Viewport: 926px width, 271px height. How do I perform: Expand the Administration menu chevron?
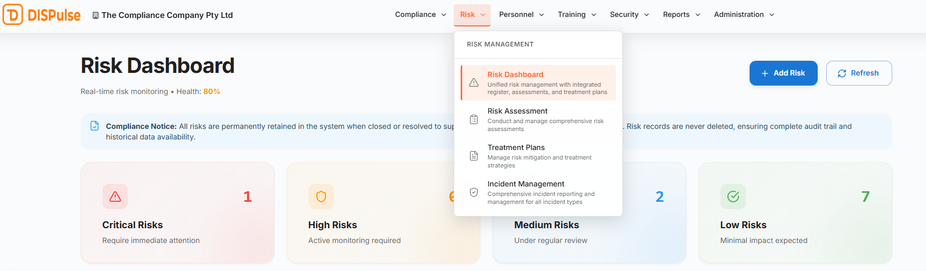pos(772,15)
